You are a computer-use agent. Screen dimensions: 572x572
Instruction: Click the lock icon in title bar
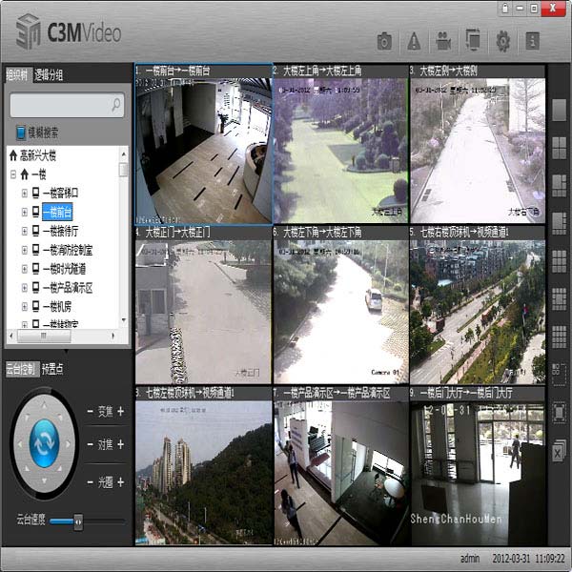pos(503,9)
